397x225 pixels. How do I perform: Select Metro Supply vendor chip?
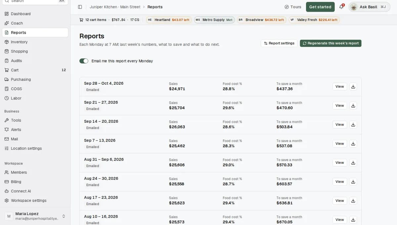pyautogui.click(x=214, y=20)
